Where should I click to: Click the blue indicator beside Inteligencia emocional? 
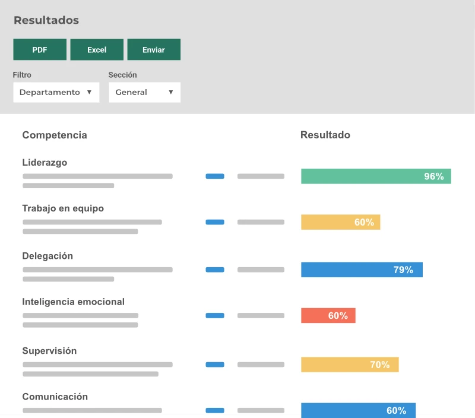click(215, 315)
